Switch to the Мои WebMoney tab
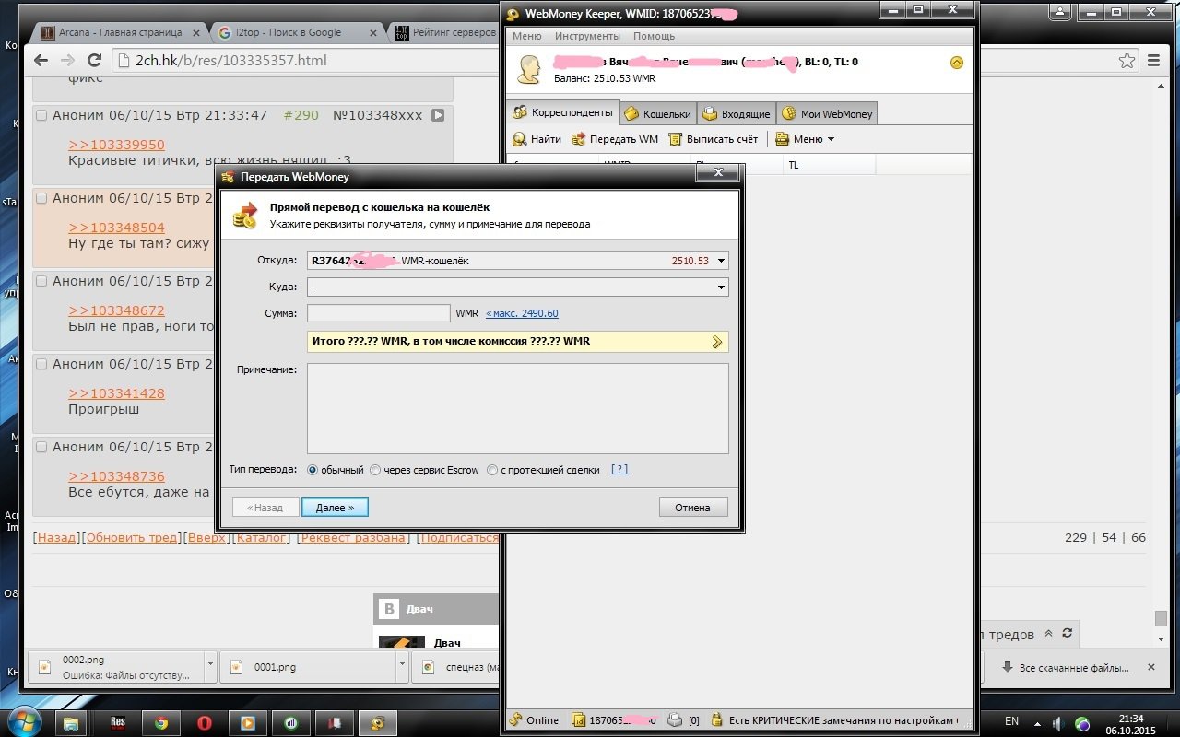Viewport: 1180px width, 737px height. (827, 114)
